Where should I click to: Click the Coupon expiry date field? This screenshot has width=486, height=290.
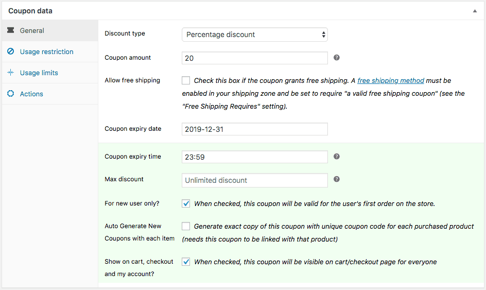[254, 129]
